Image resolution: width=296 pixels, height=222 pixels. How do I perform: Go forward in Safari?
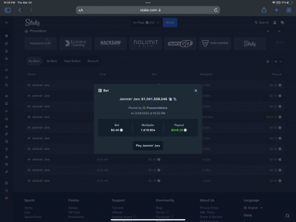tap(31, 10)
